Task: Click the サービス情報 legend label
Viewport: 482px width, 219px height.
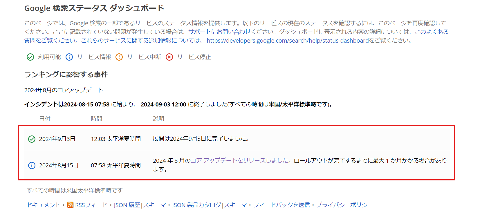Action: click(94, 57)
